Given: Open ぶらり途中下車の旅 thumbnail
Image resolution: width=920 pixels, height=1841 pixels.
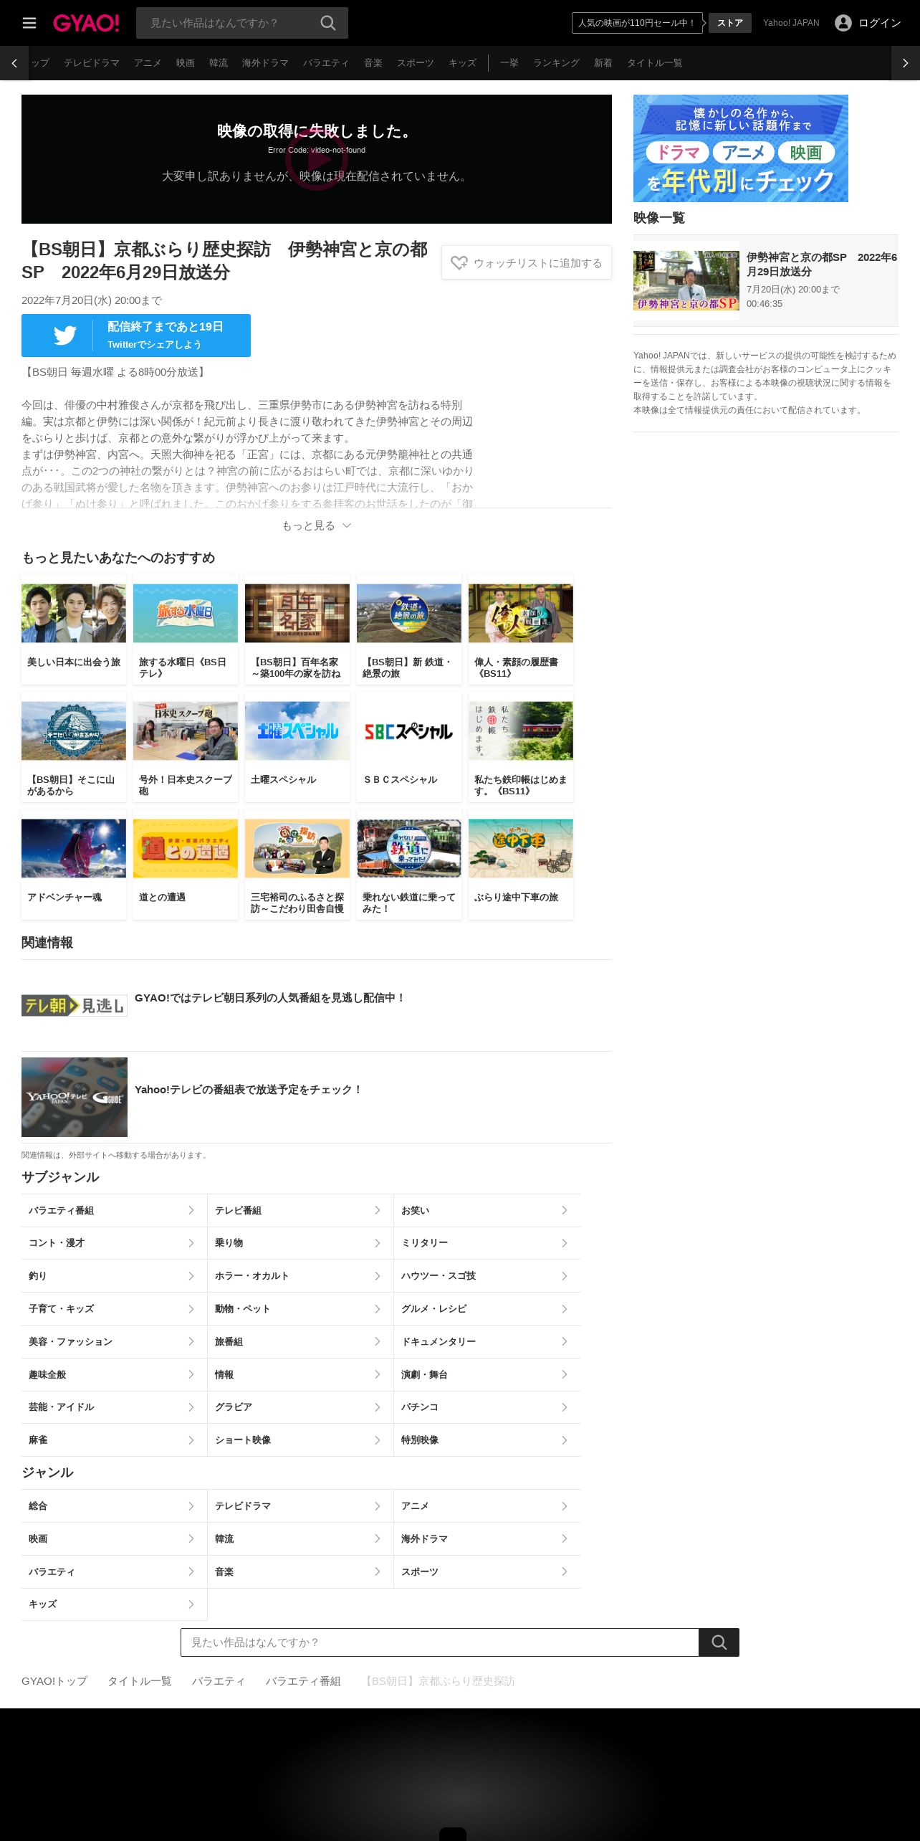Looking at the screenshot, I should click(521, 848).
